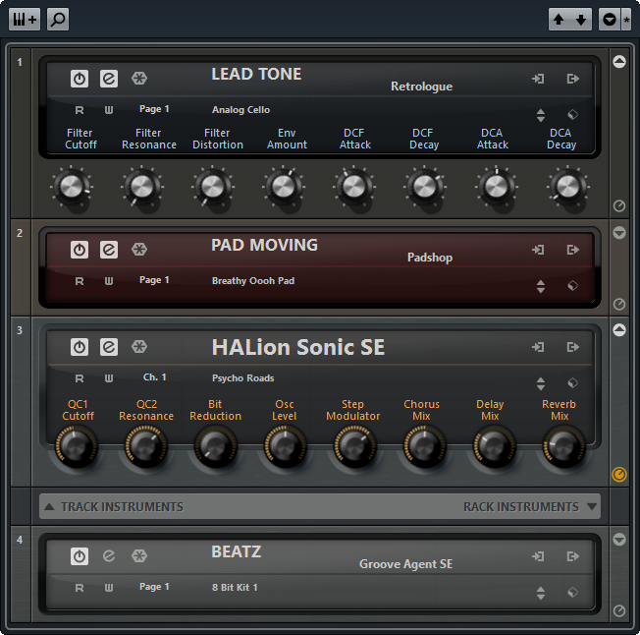640x635 pixels.
Task: Click the Add Track Instrument button
Action: (x=25, y=19)
